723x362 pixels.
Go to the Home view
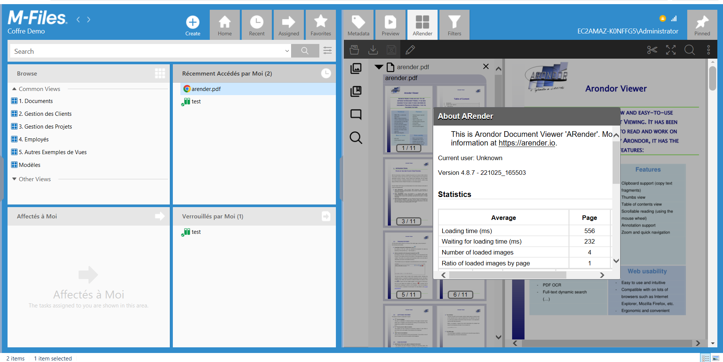[225, 25]
